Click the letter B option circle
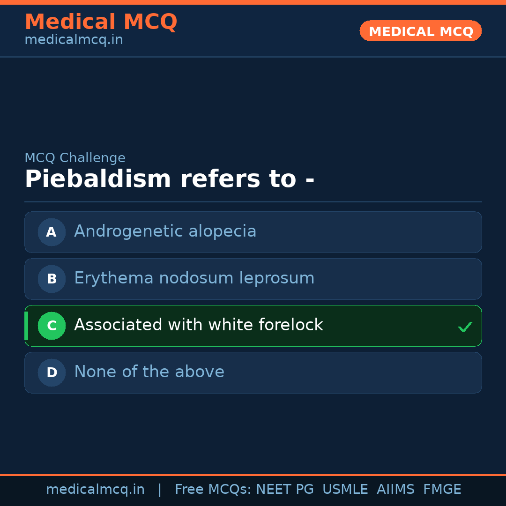The image size is (506, 506). pos(52,279)
